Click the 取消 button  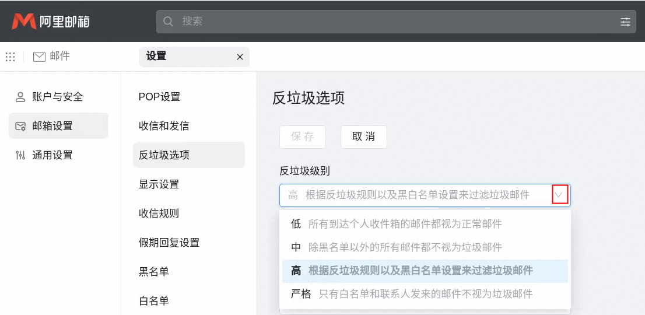coord(363,137)
